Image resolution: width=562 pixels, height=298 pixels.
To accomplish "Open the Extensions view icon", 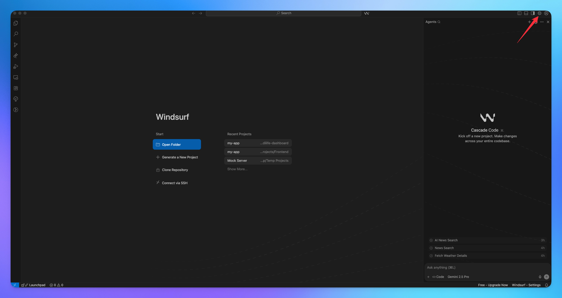I will coord(16,88).
